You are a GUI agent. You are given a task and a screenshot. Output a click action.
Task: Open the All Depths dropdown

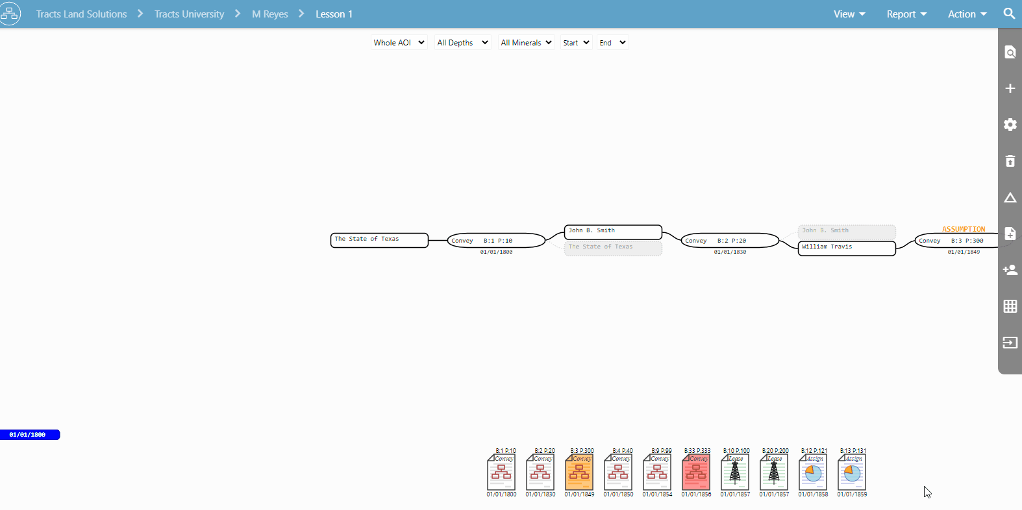[x=462, y=43]
